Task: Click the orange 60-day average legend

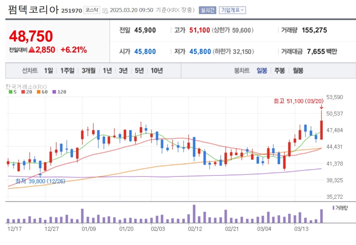Action: (x=42, y=92)
